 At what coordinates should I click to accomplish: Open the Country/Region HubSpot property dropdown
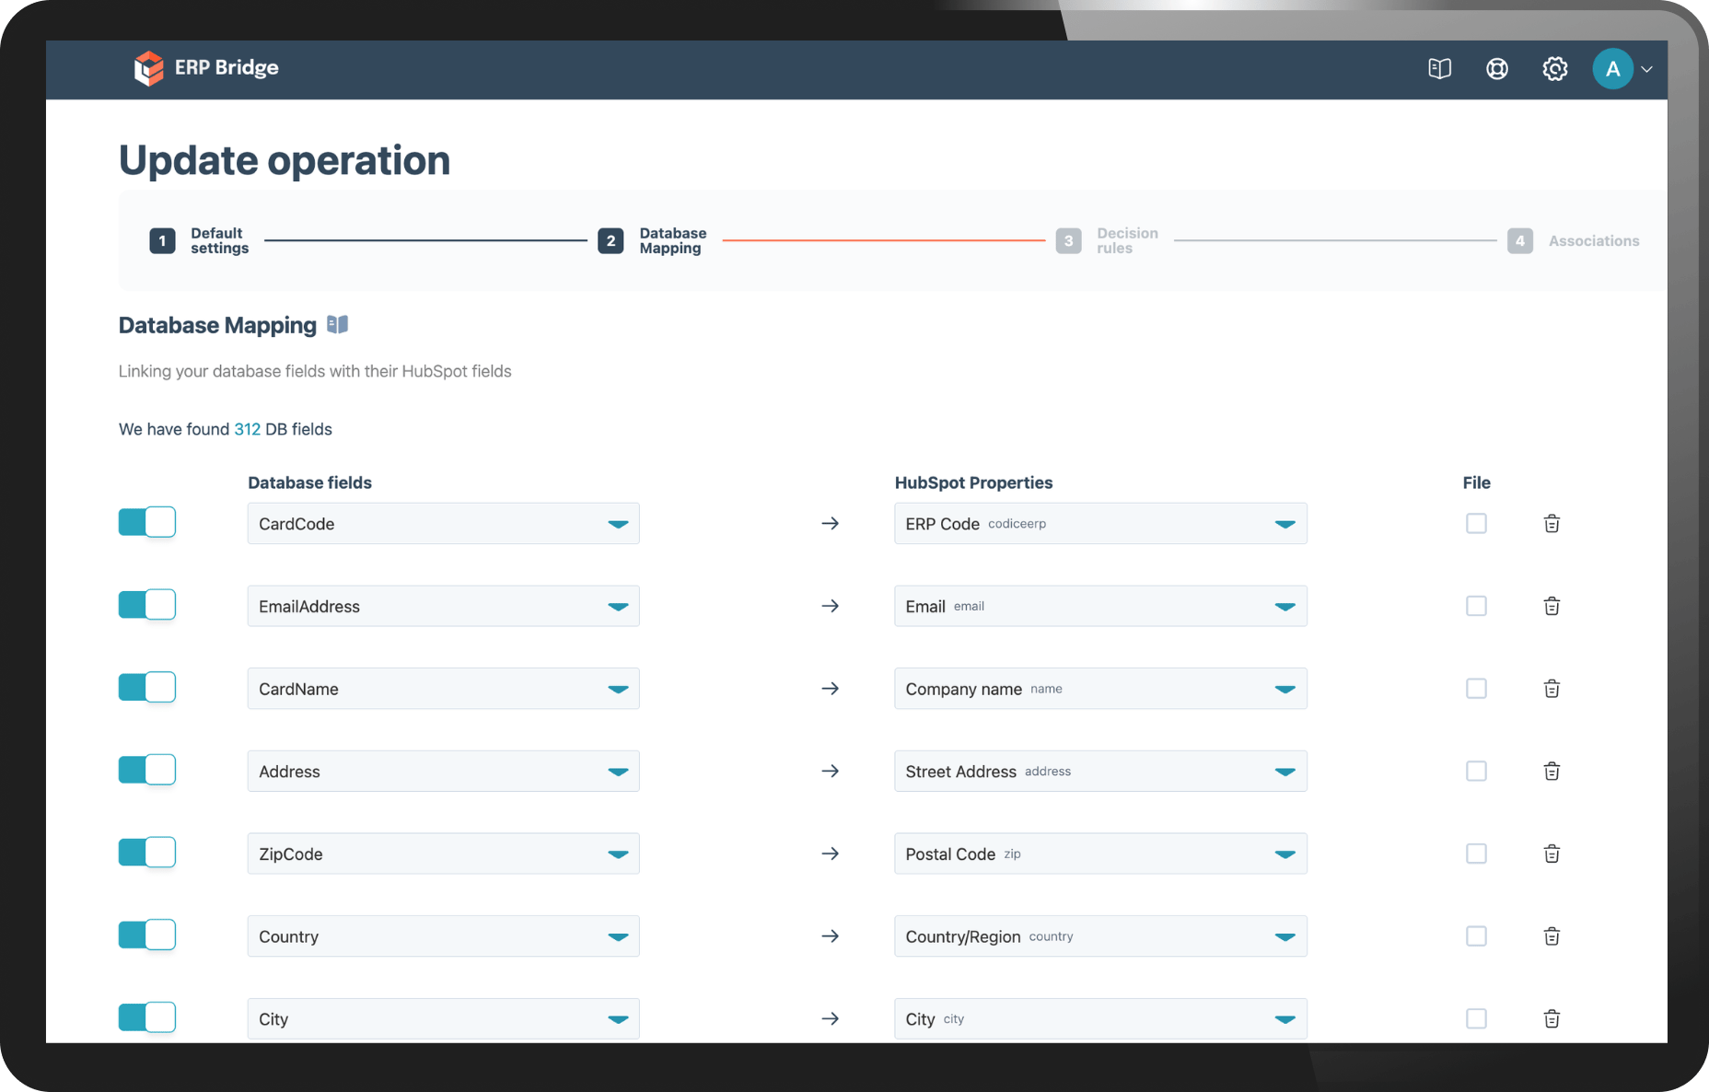click(1100, 936)
